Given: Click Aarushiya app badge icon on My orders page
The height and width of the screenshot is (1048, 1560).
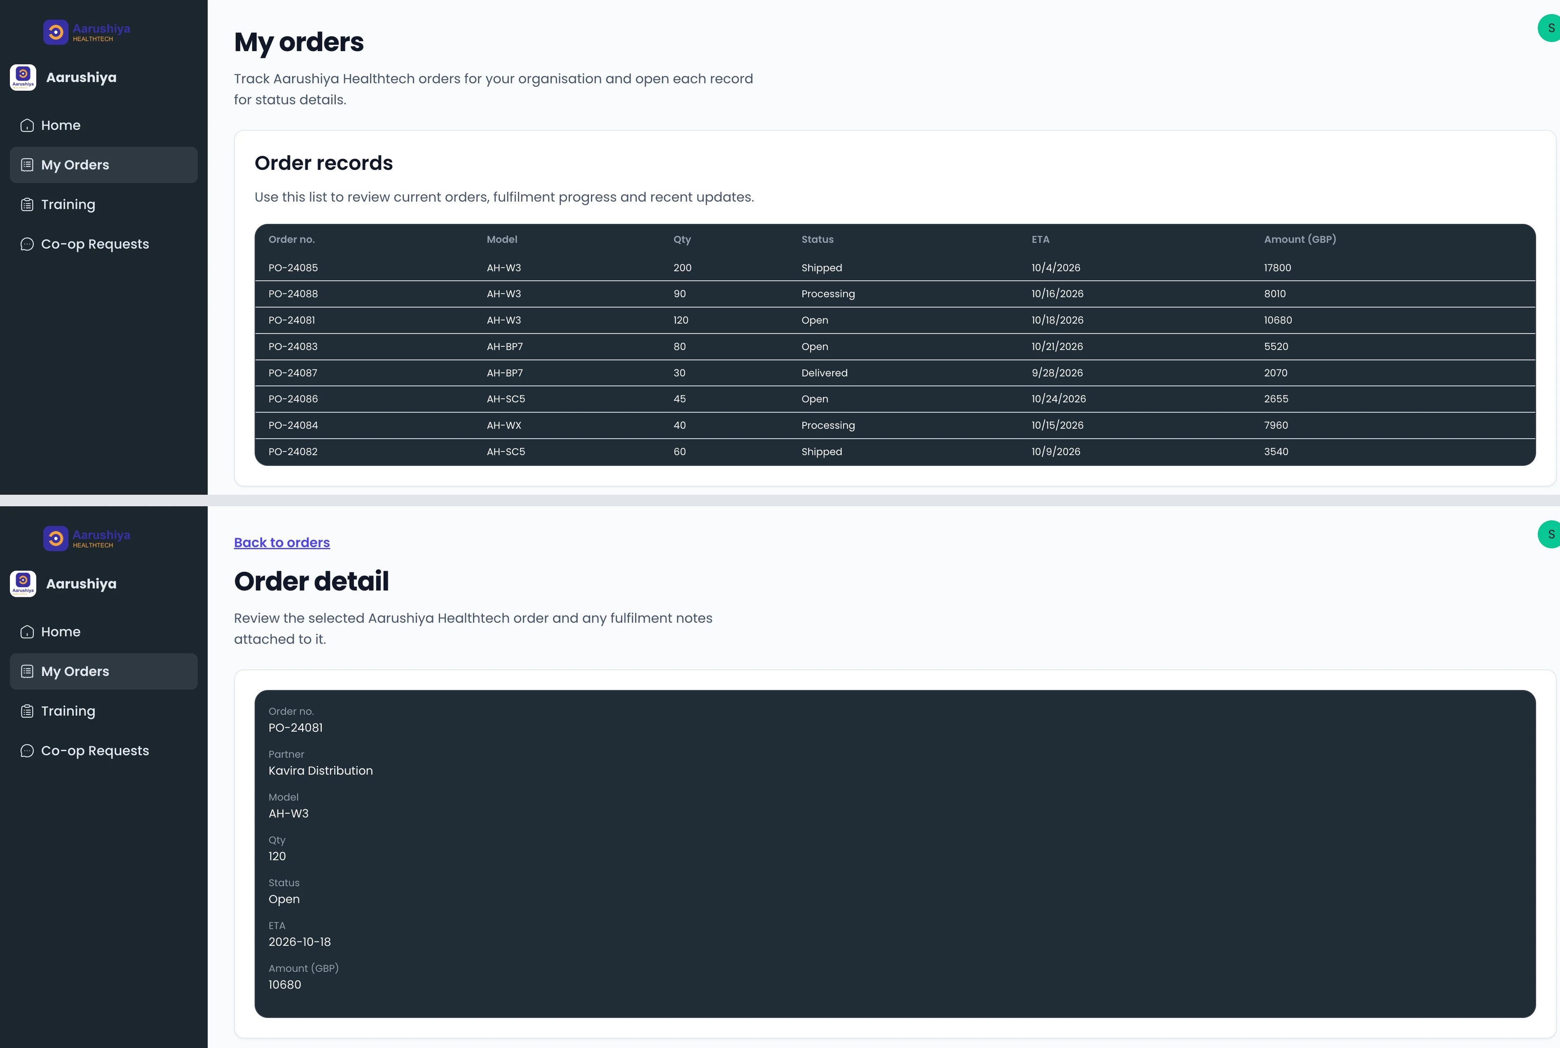Looking at the screenshot, I should point(24,78).
